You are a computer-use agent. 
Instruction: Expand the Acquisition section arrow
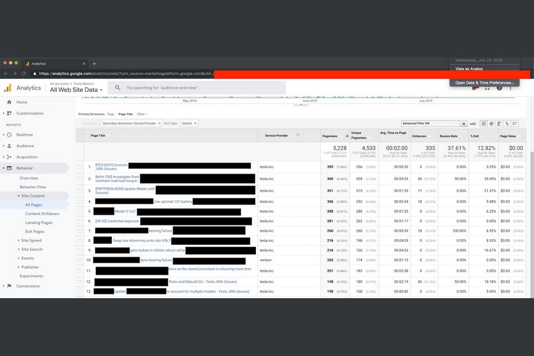(3, 157)
